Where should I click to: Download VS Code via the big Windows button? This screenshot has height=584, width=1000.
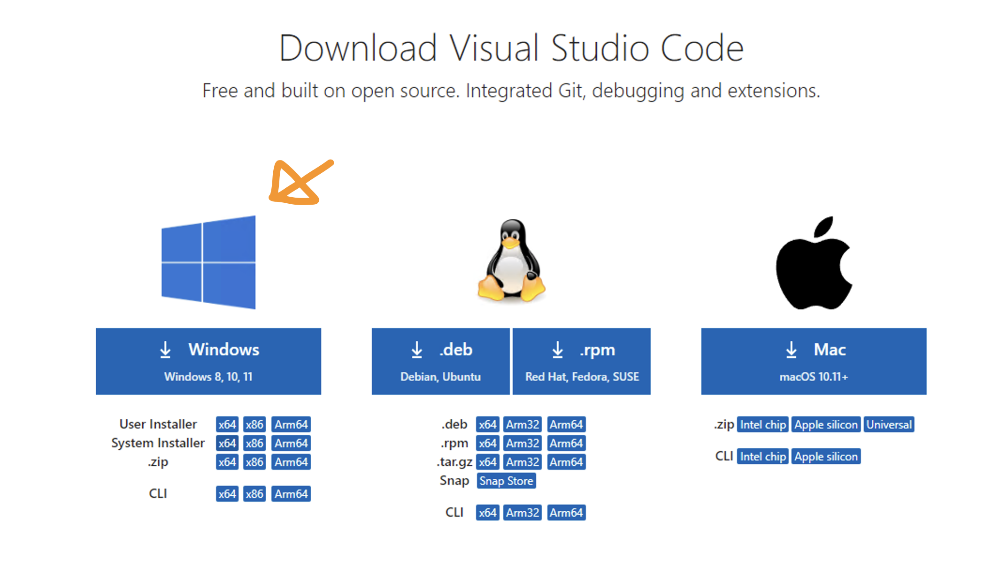(x=208, y=361)
